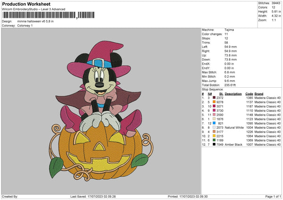Select the Stitches count value 39443
283x200 pixels.
pyautogui.click(x=276, y=3)
